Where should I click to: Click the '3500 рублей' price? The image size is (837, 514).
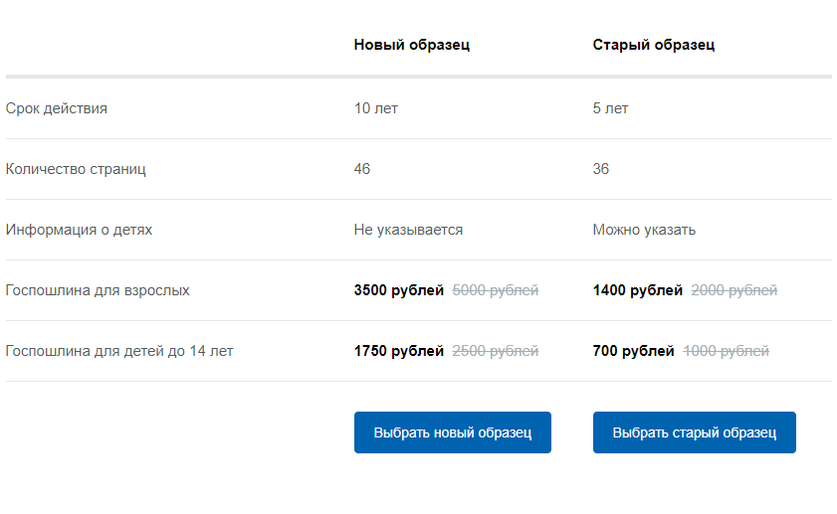(399, 290)
